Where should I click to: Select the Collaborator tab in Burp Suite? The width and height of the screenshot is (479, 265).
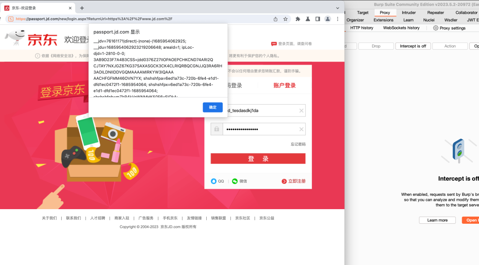(467, 12)
